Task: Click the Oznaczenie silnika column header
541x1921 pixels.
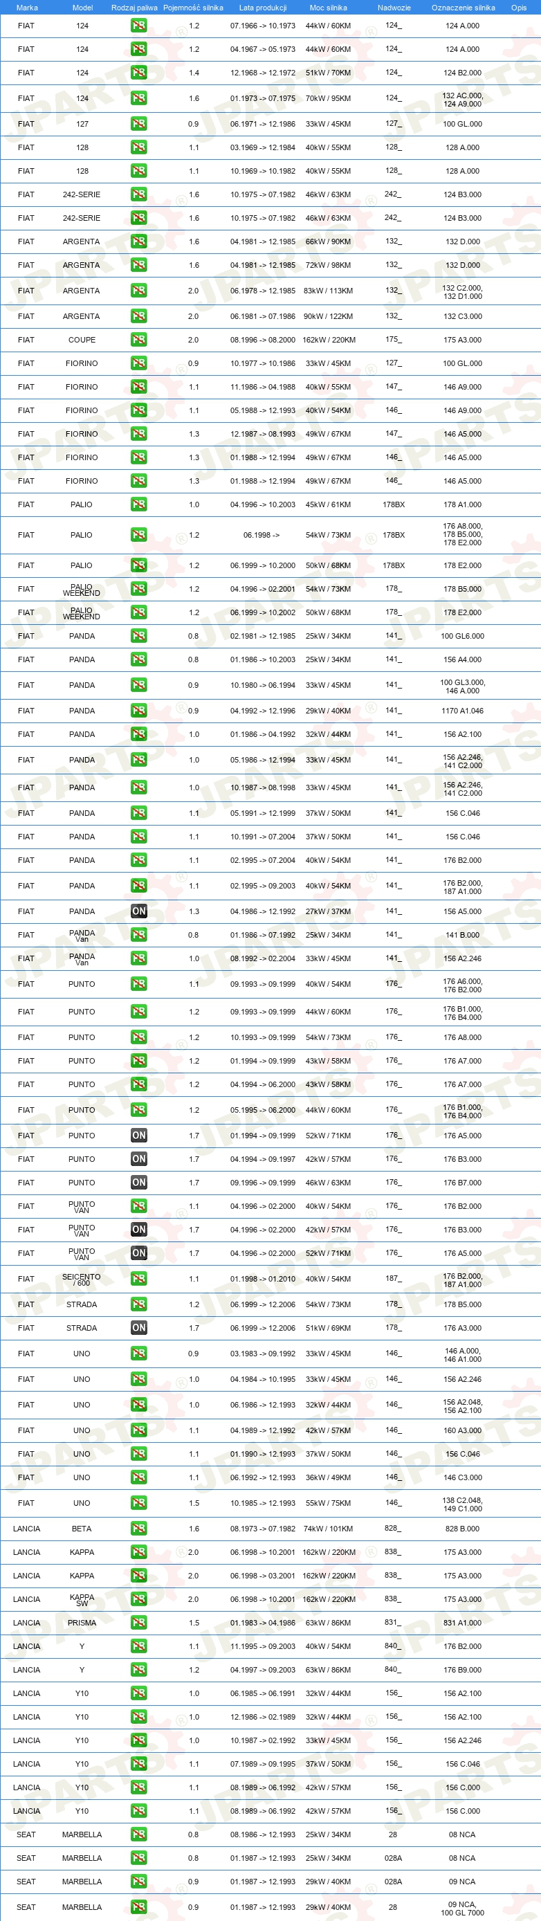Action: point(464,8)
